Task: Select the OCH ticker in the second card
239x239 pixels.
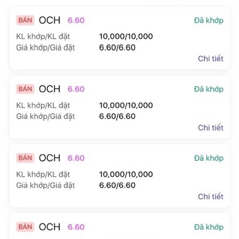Action: pyautogui.click(x=49, y=89)
